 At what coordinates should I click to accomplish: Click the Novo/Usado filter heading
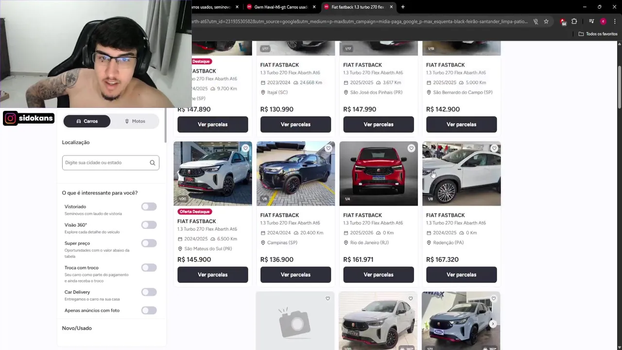77,328
